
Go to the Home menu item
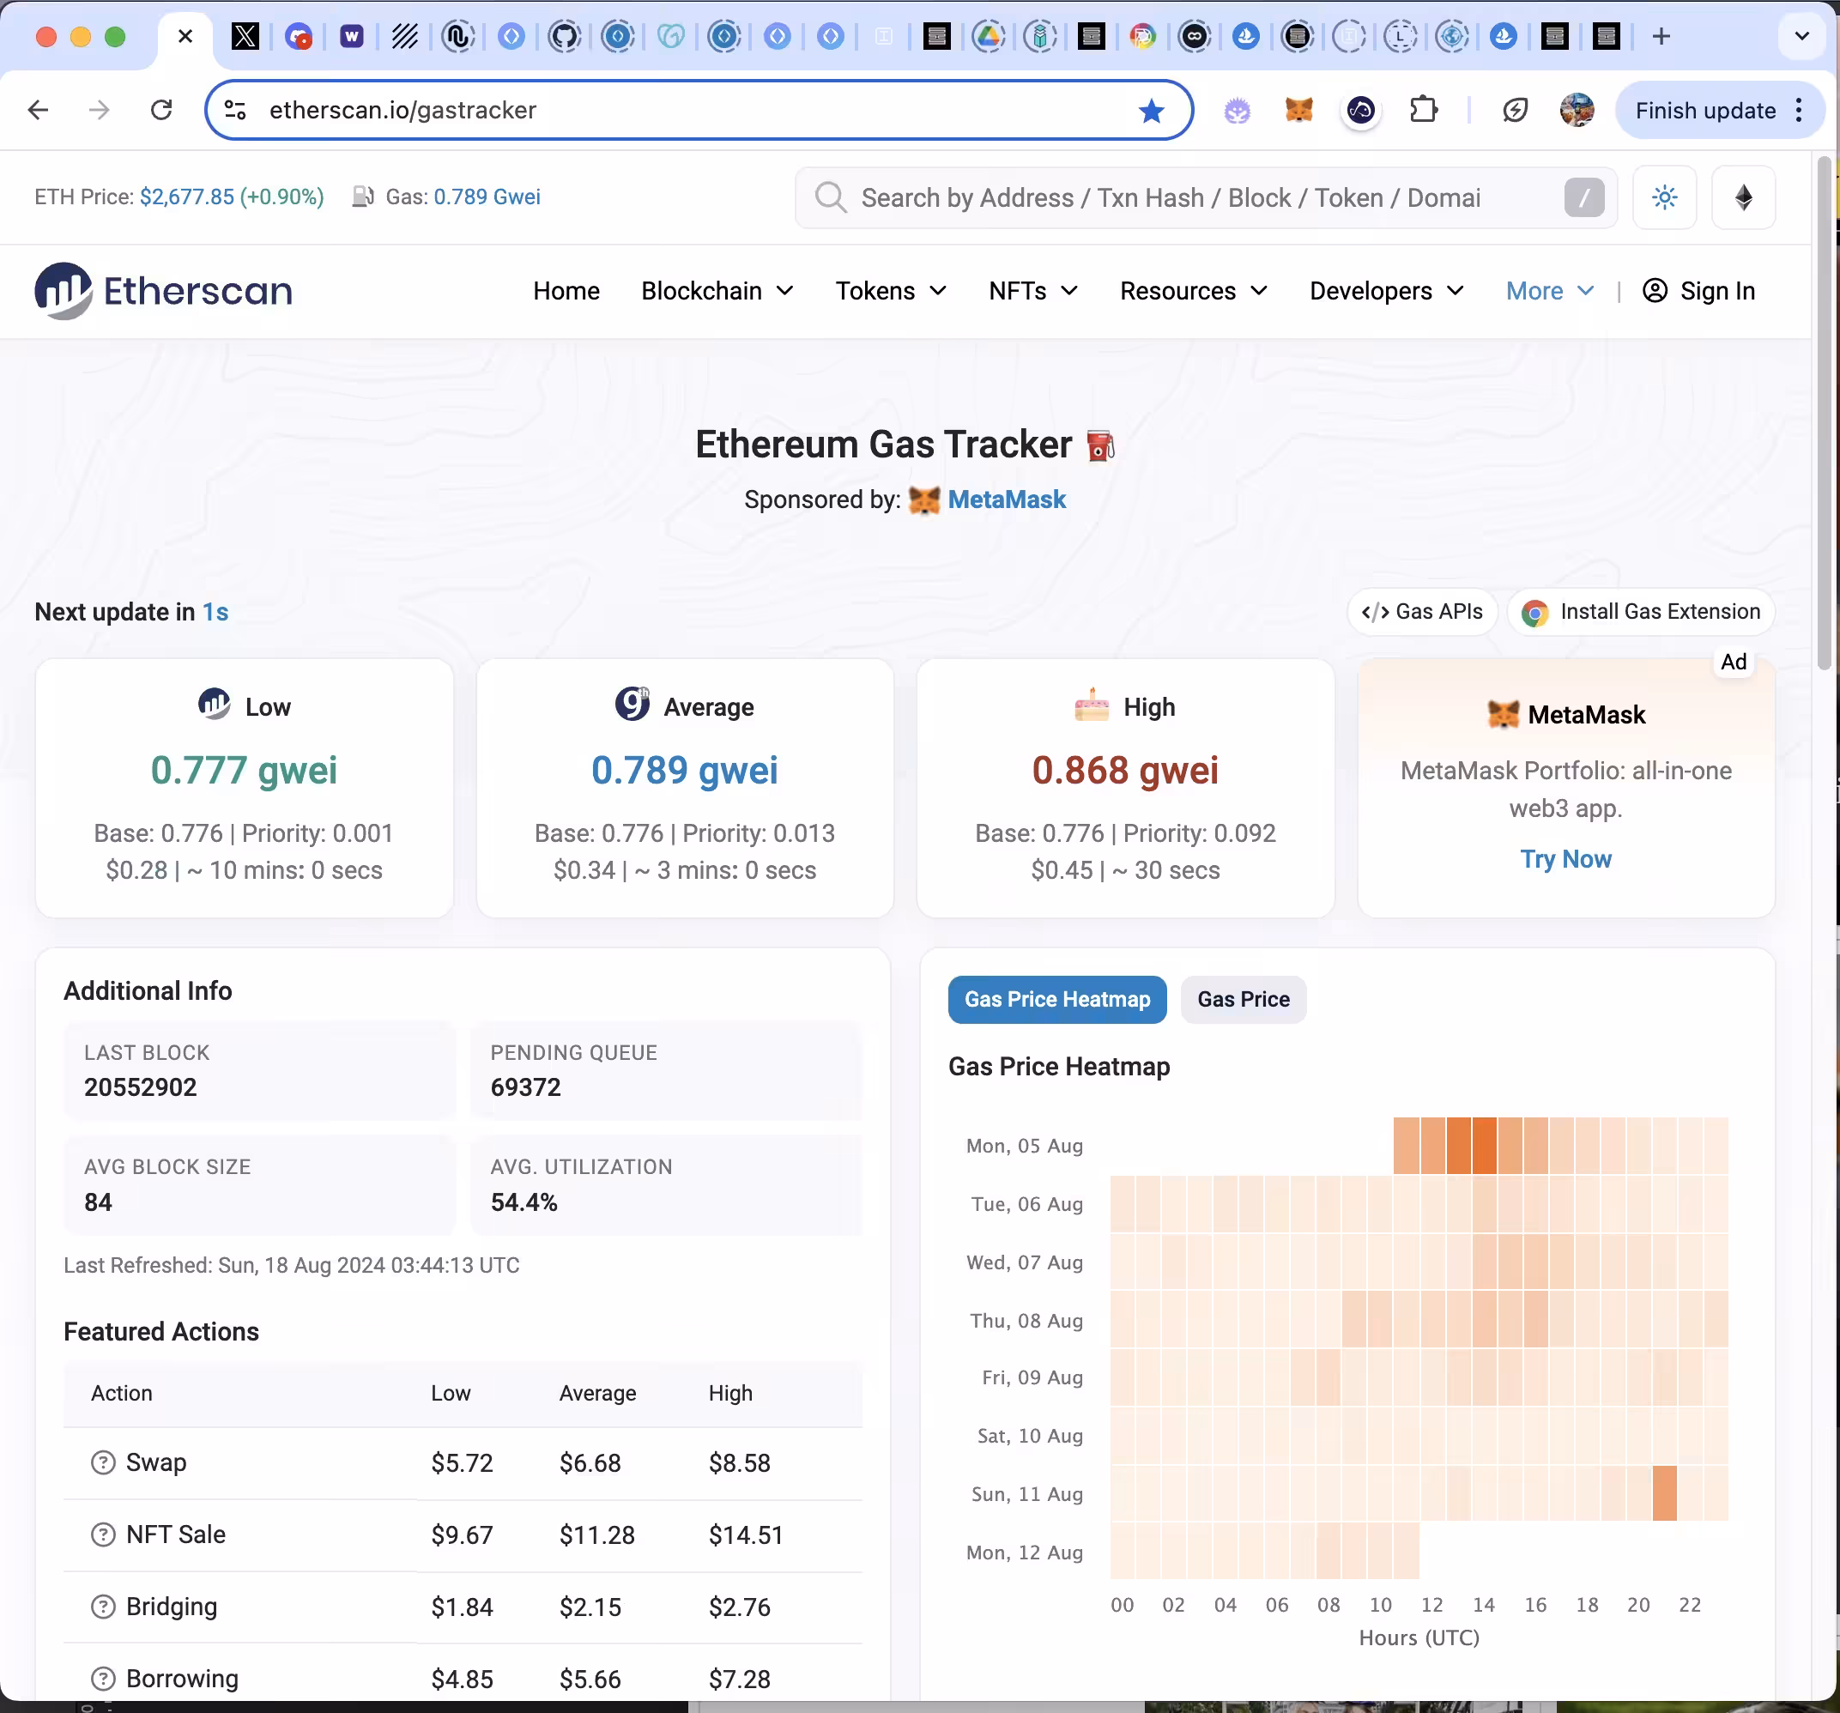[x=566, y=291]
